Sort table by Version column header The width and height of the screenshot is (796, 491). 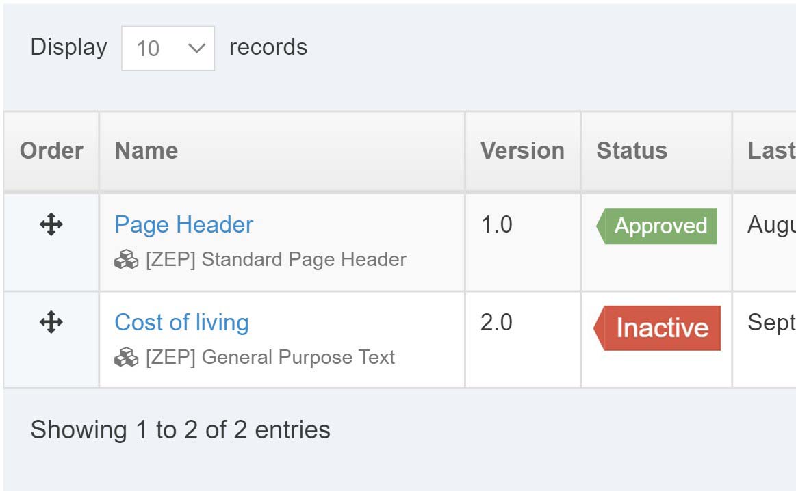click(523, 151)
